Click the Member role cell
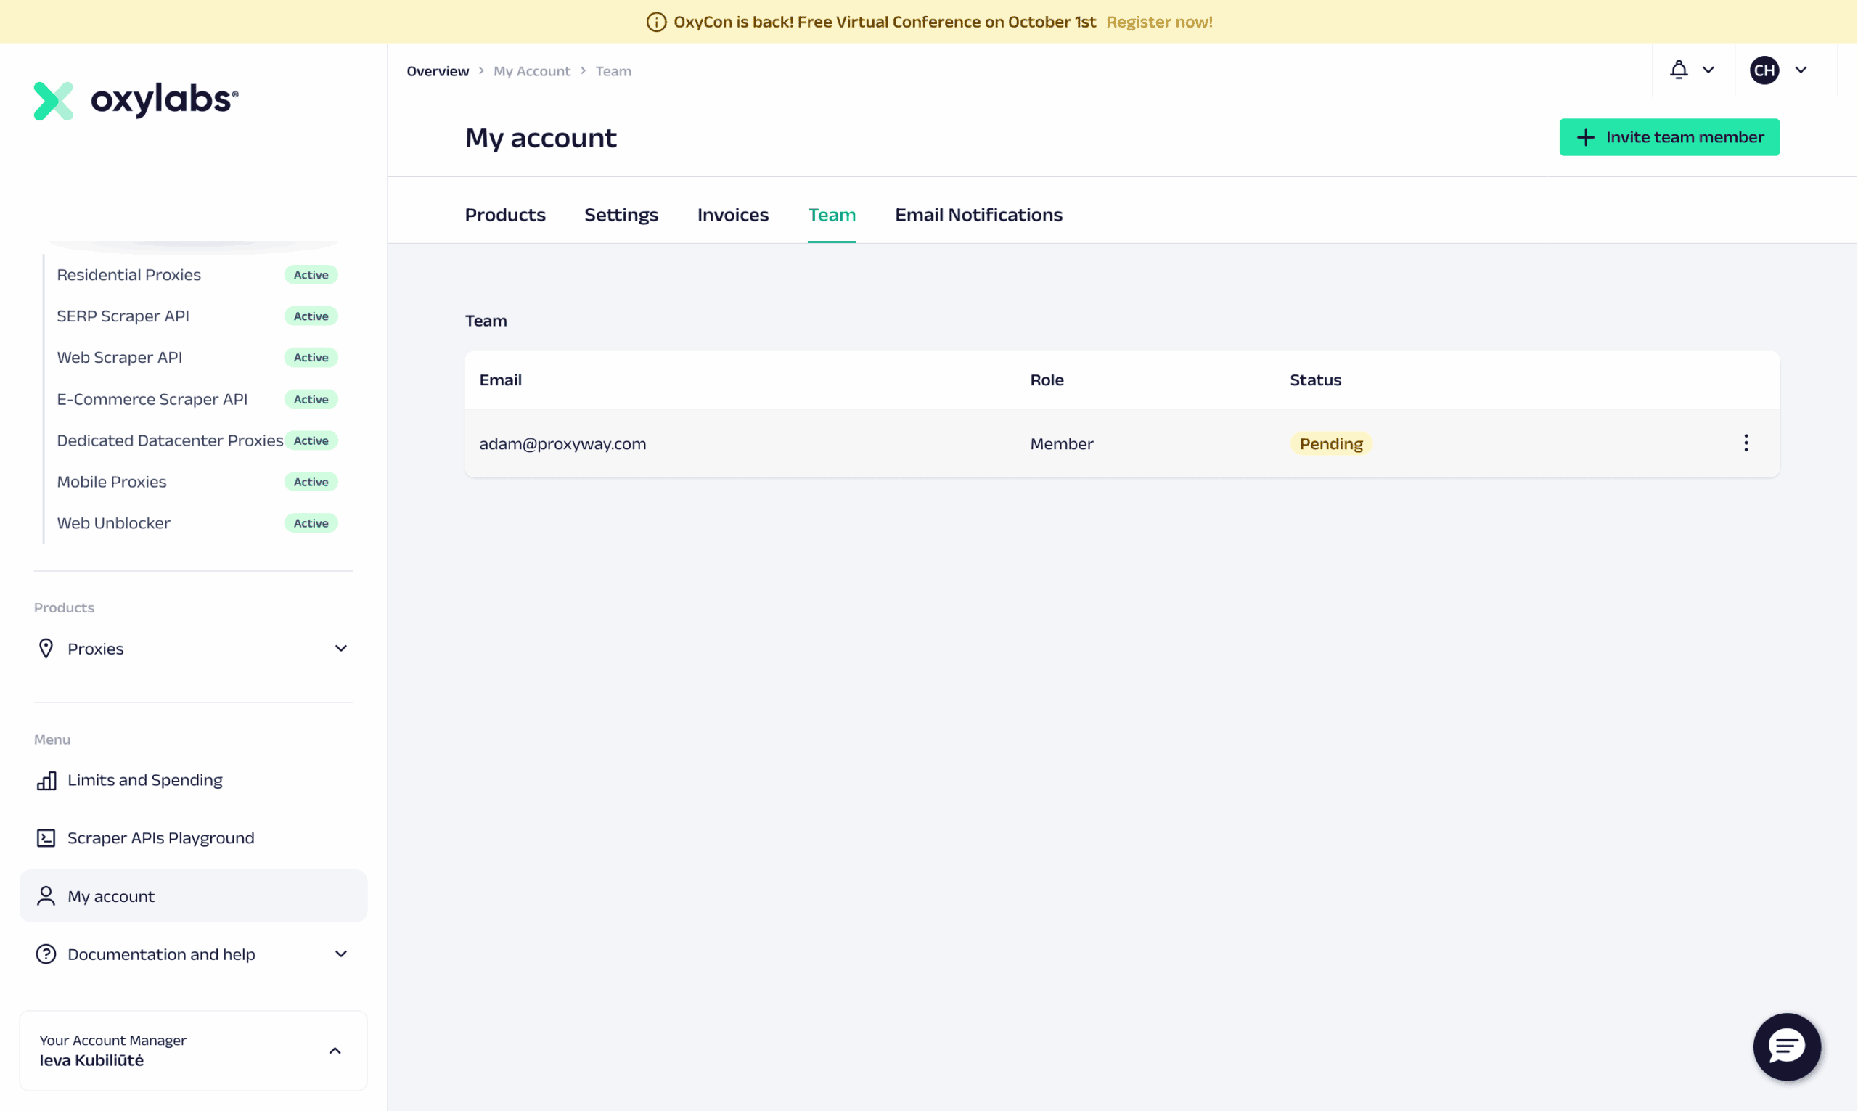Screen dimensions: 1858x1111 pos(1062,443)
